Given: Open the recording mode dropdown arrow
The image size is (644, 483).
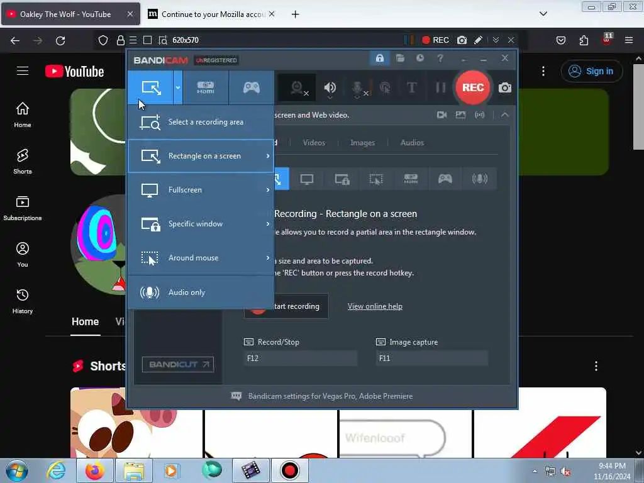Looking at the screenshot, I should [178, 87].
